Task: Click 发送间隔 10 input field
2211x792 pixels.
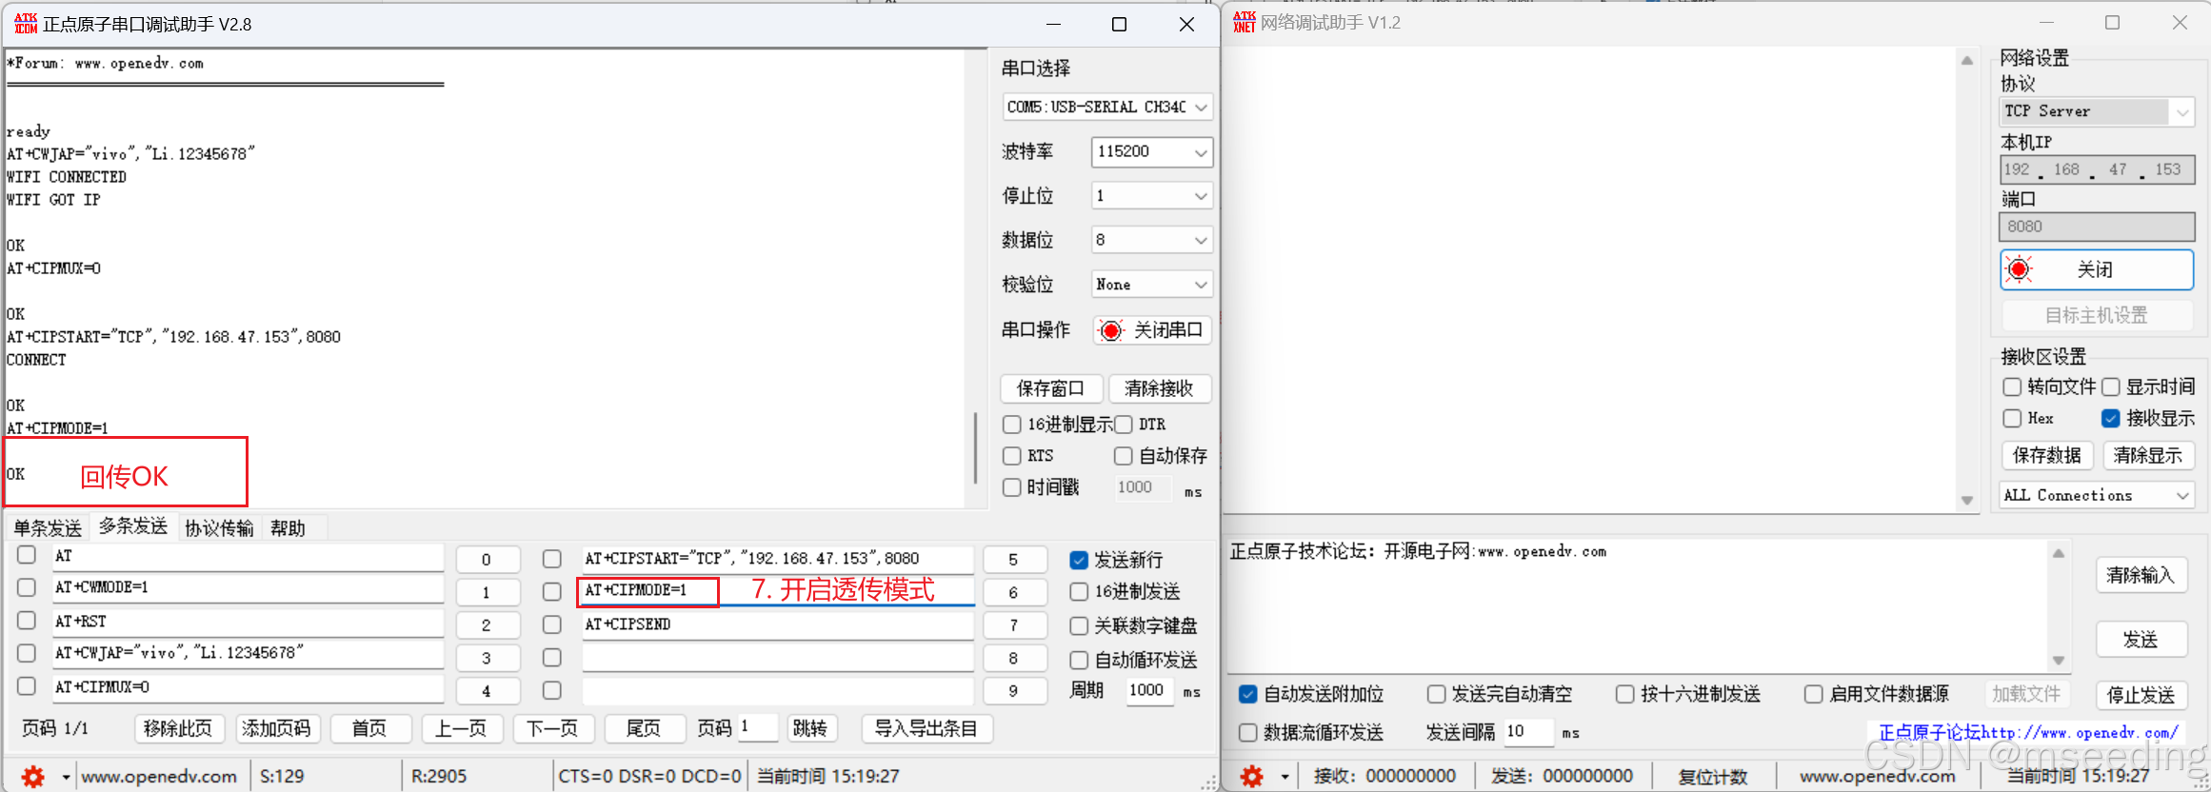Action: point(1528,732)
